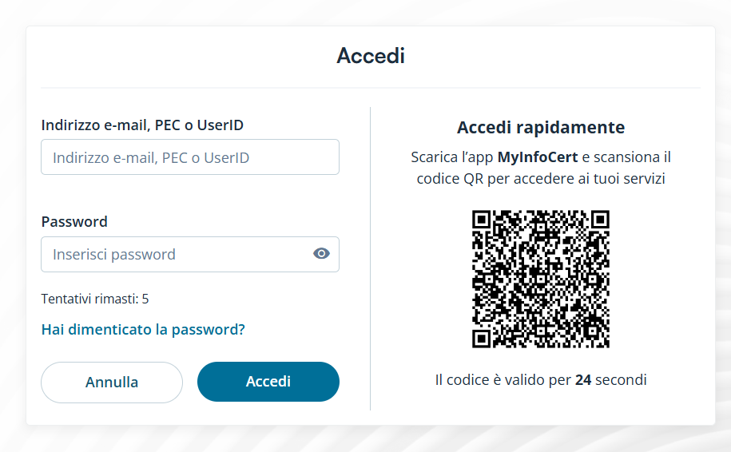731x452 pixels.
Task: Click the 'Tentativi rimasti: 5' text
Action: point(95,299)
